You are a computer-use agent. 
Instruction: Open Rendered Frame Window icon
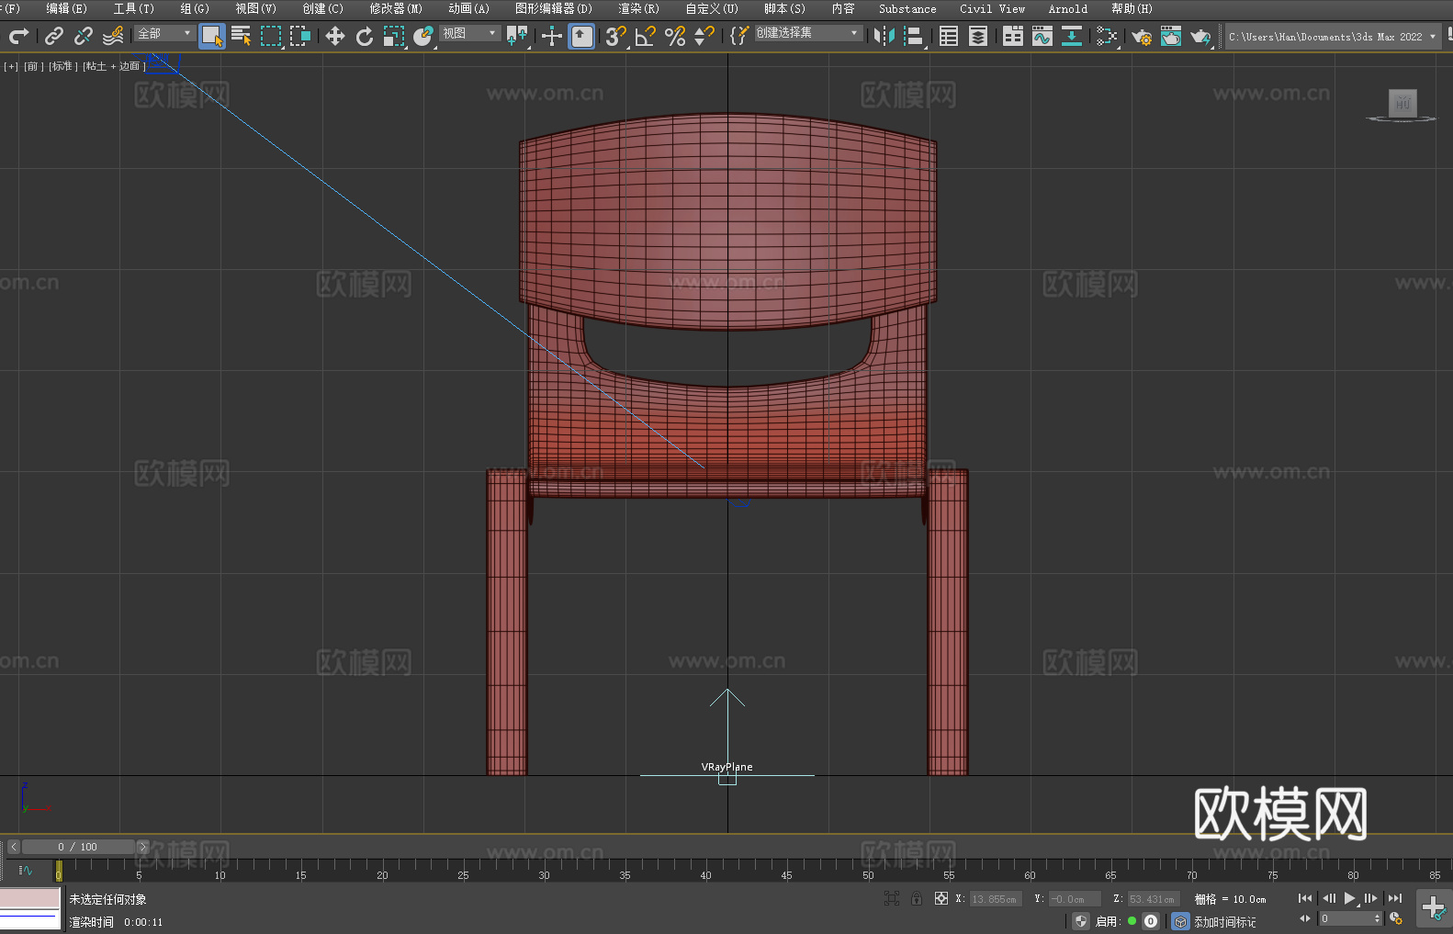1171,36
